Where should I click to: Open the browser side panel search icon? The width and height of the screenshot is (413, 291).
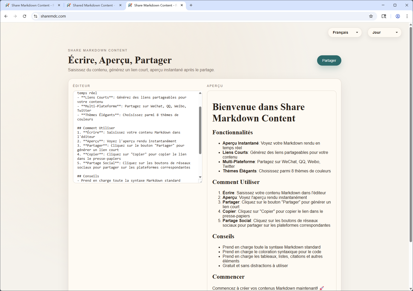384,16
